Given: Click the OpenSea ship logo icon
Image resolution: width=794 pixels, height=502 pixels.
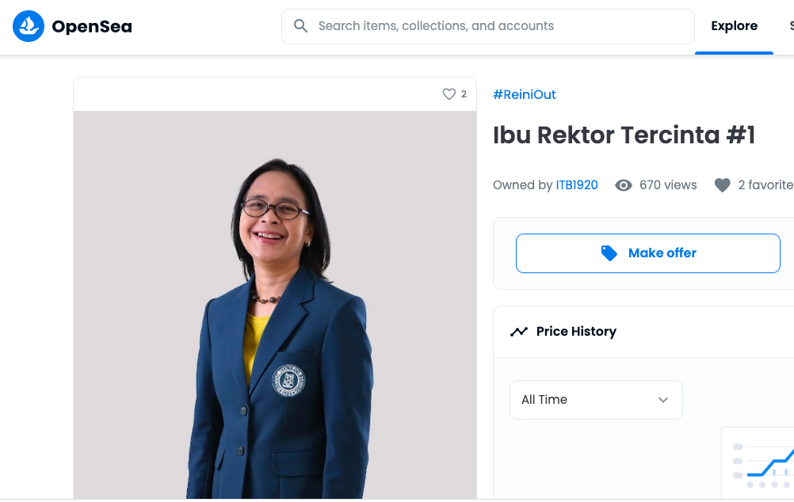Looking at the screenshot, I should click(29, 26).
